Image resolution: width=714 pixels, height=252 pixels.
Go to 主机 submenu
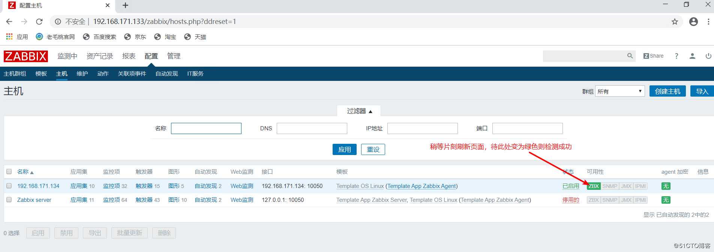point(62,74)
